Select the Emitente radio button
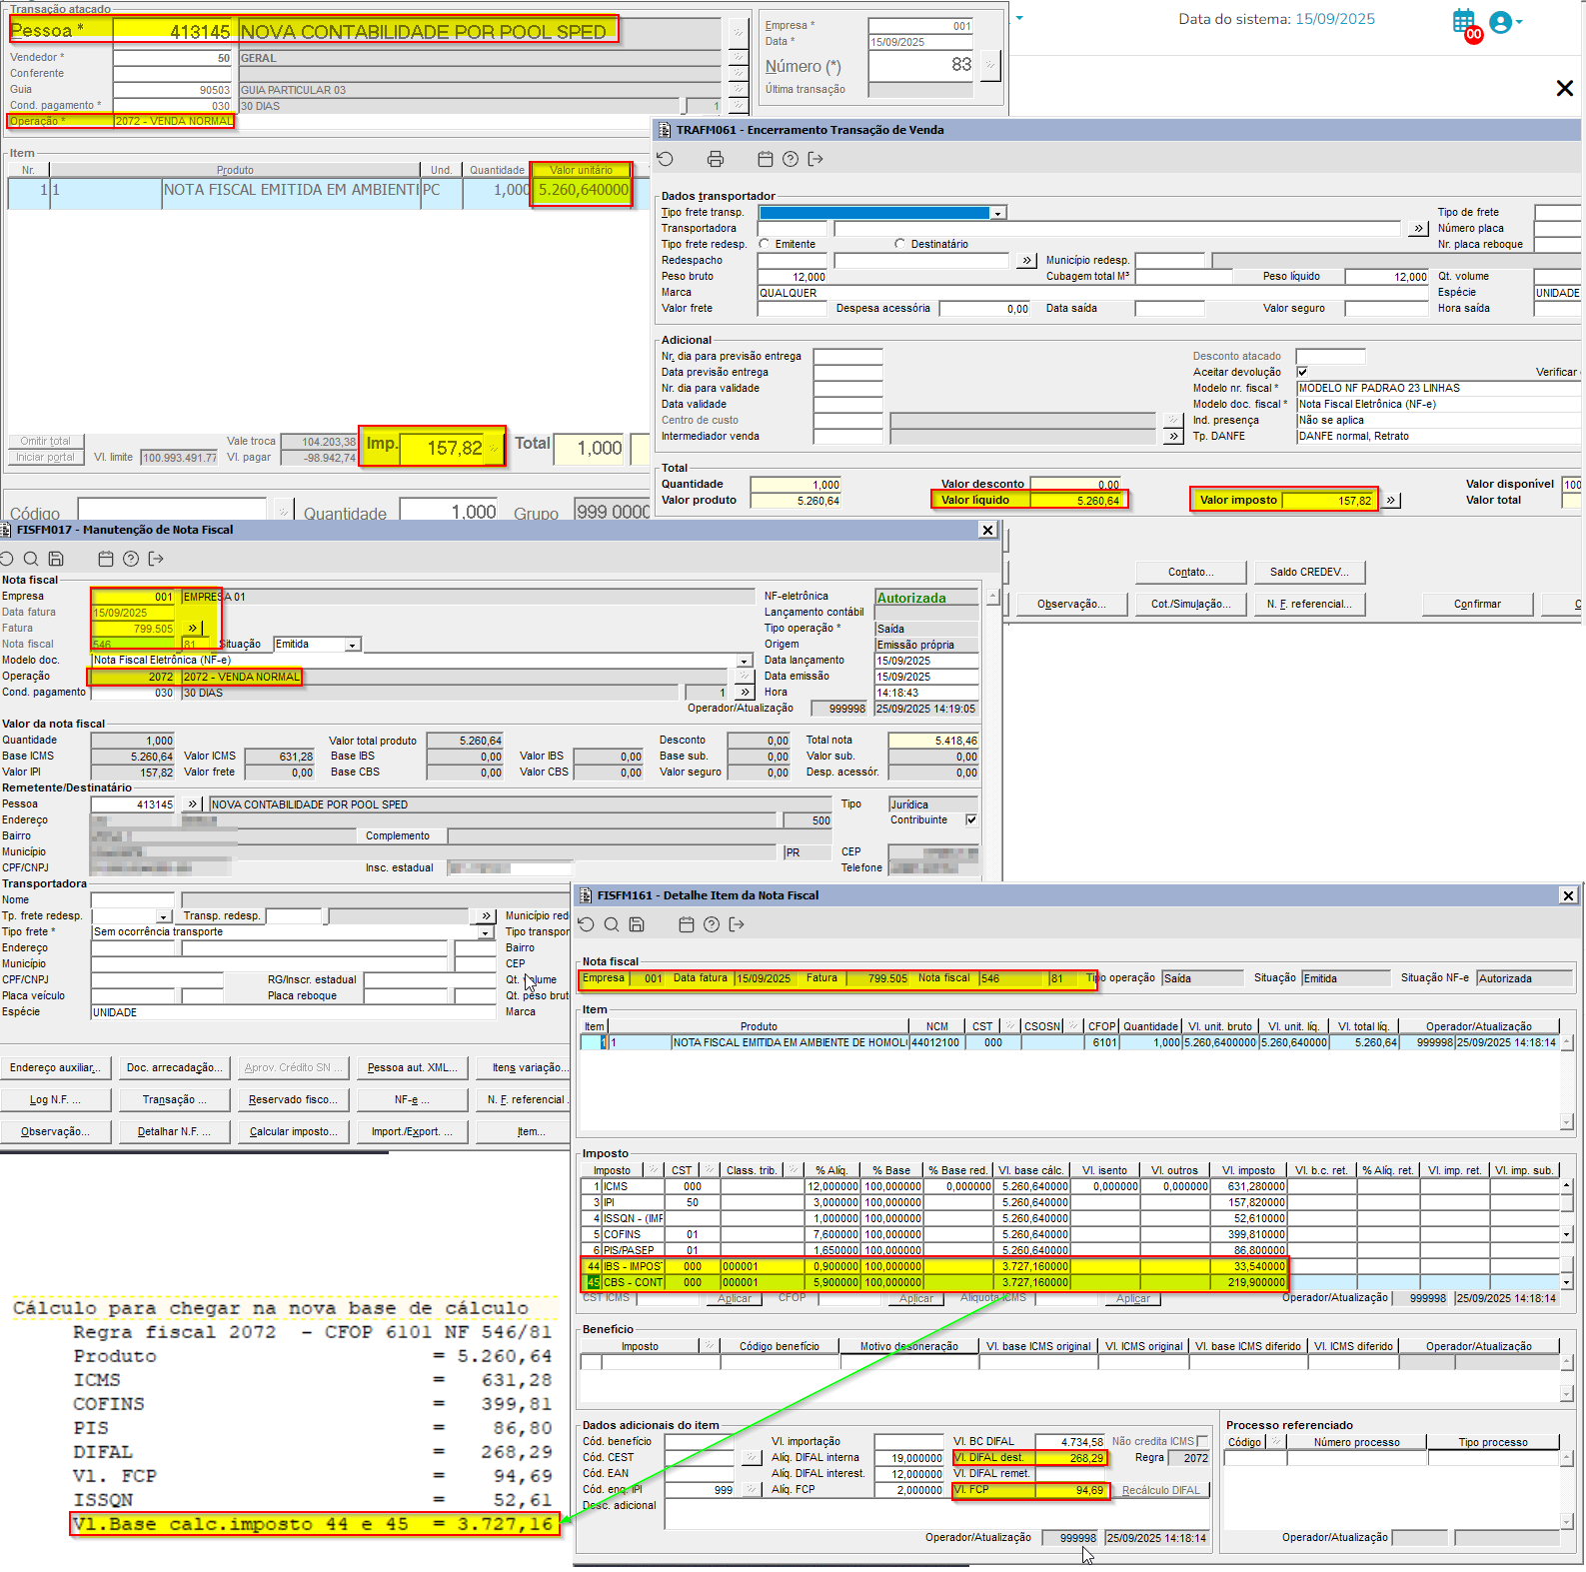The height and width of the screenshot is (1572, 1586). [765, 244]
